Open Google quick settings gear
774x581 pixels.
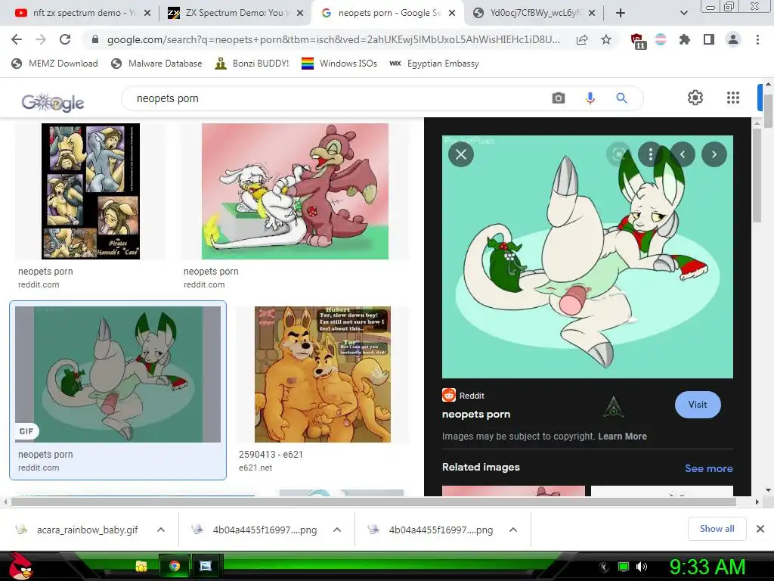695,98
